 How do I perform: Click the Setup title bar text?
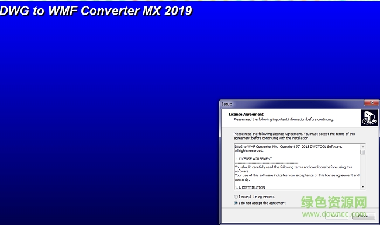pos(227,104)
